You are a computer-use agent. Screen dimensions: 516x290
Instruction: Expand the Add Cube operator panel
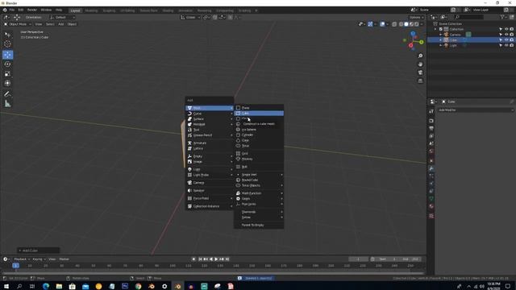[38, 251]
